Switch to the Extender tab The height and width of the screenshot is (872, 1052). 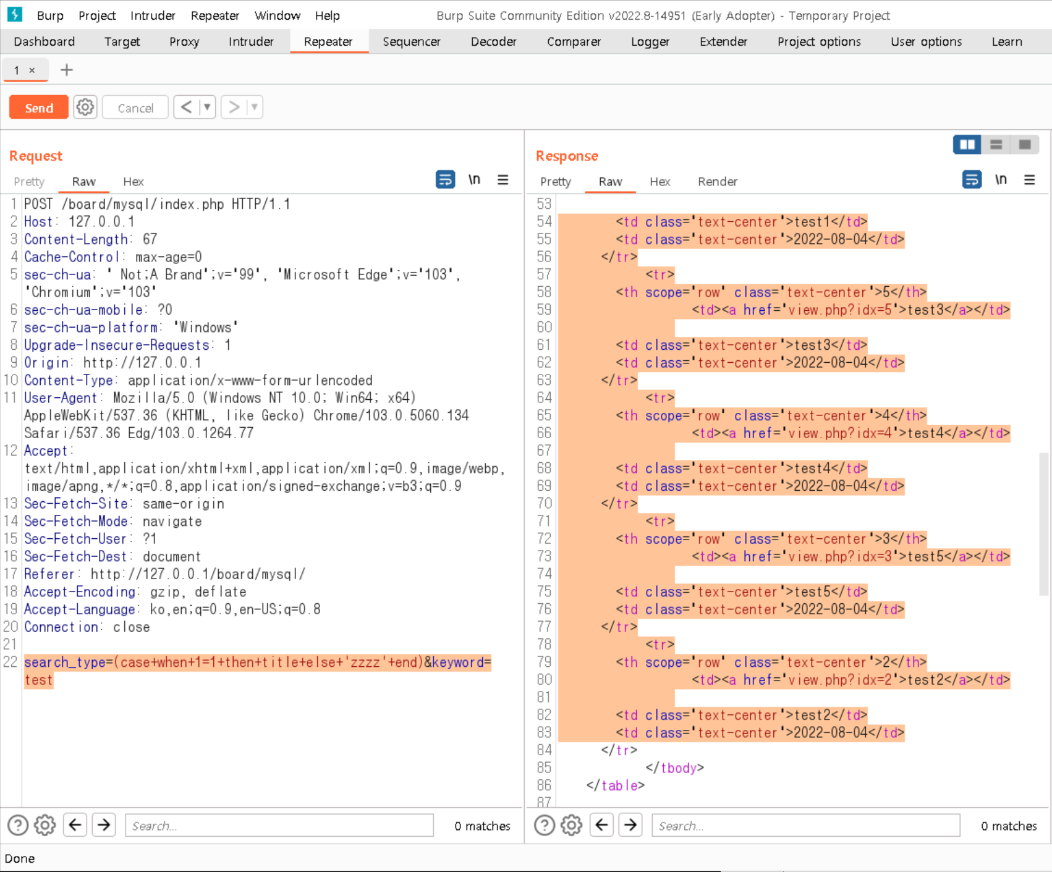coord(723,41)
